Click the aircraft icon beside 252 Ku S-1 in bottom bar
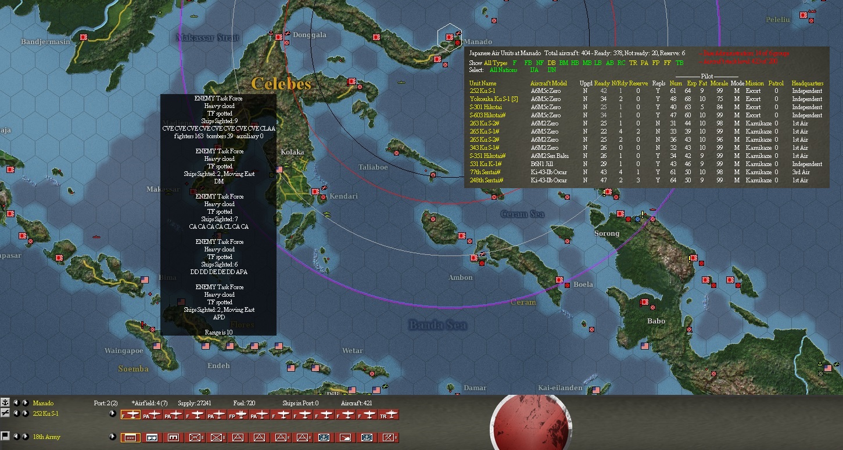 (x=5, y=413)
